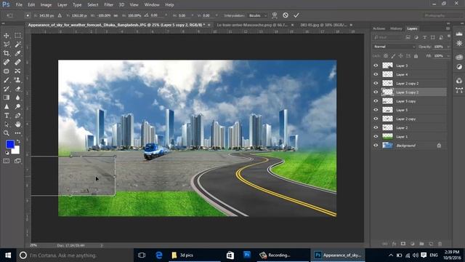
Task: Open Interpolation Bicubic dropdown
Action: coord(257,15)
